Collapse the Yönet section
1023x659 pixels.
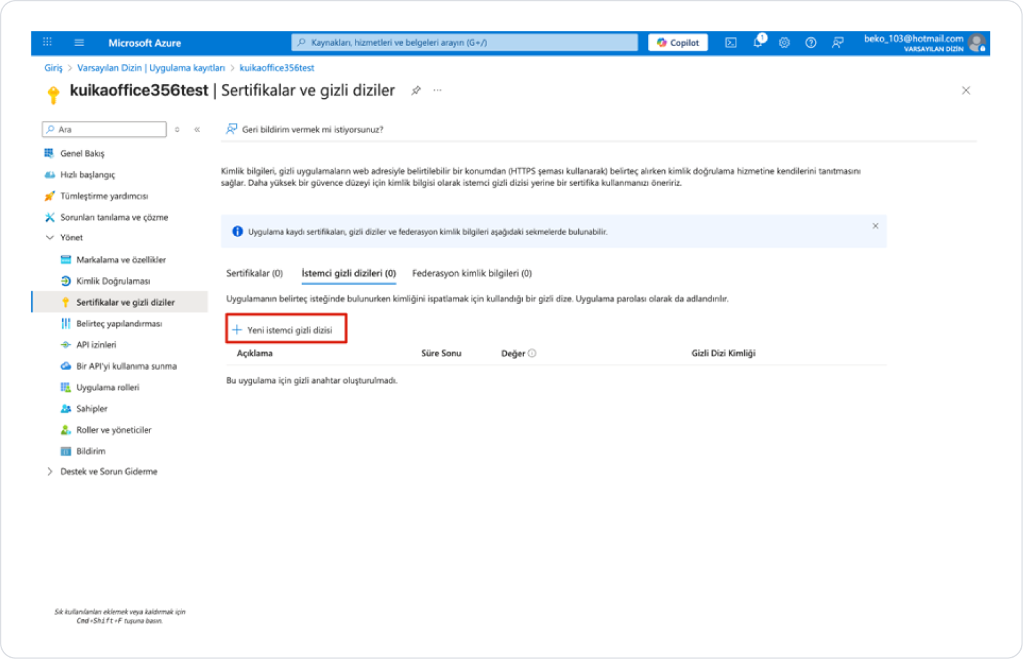[64, 238]
